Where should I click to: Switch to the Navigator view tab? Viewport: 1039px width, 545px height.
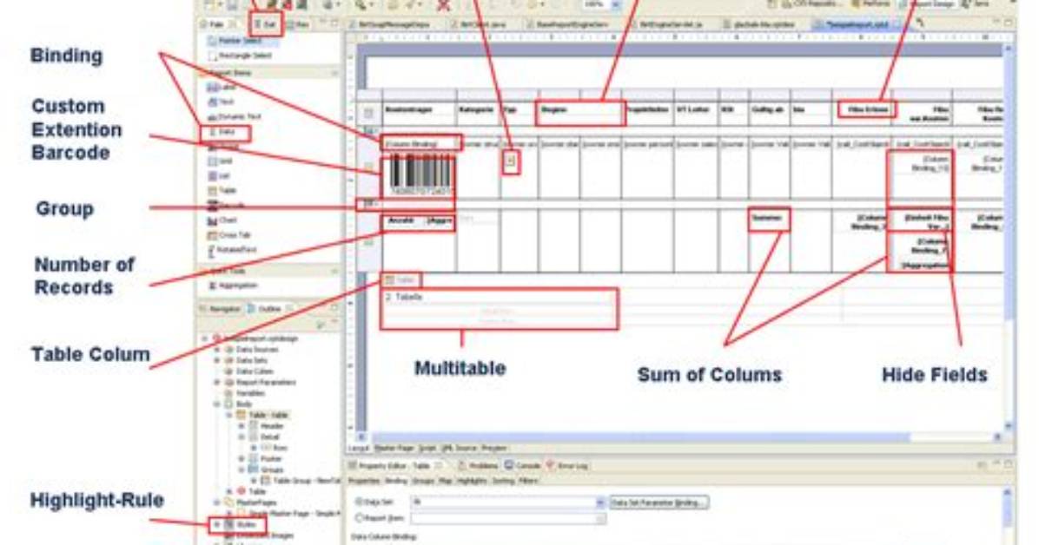click(220, 309)
